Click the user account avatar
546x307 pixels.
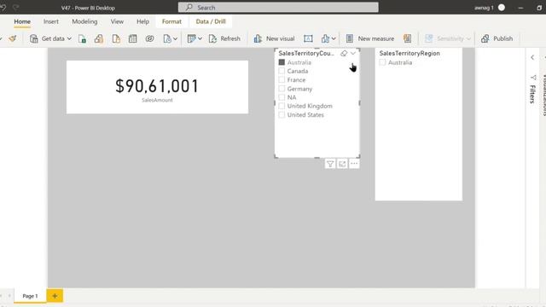tap(502, 8)
